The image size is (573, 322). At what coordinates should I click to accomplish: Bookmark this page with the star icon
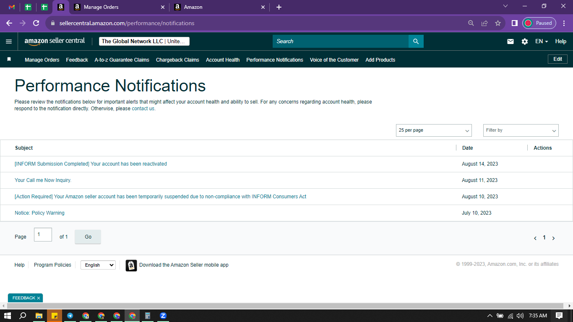coord(498,23)
